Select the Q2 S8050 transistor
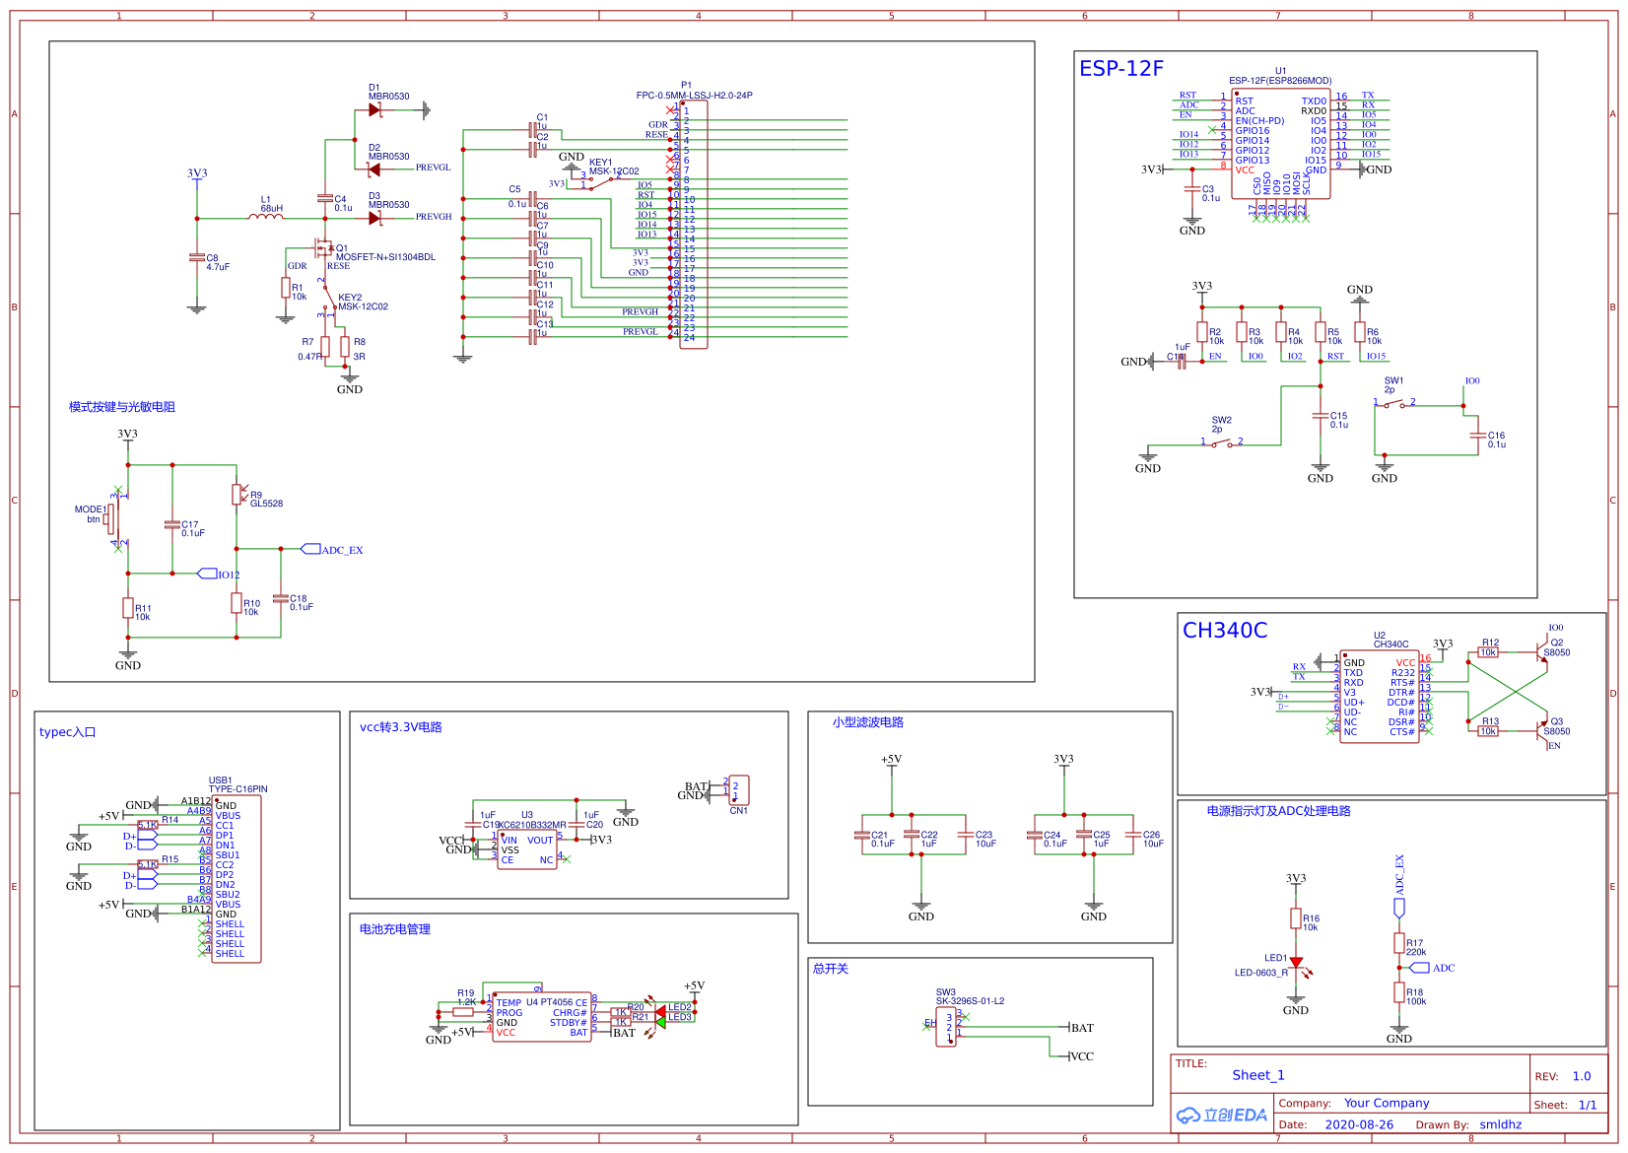This screenshot has width=1628, height=1153. tap(1542, 654)
